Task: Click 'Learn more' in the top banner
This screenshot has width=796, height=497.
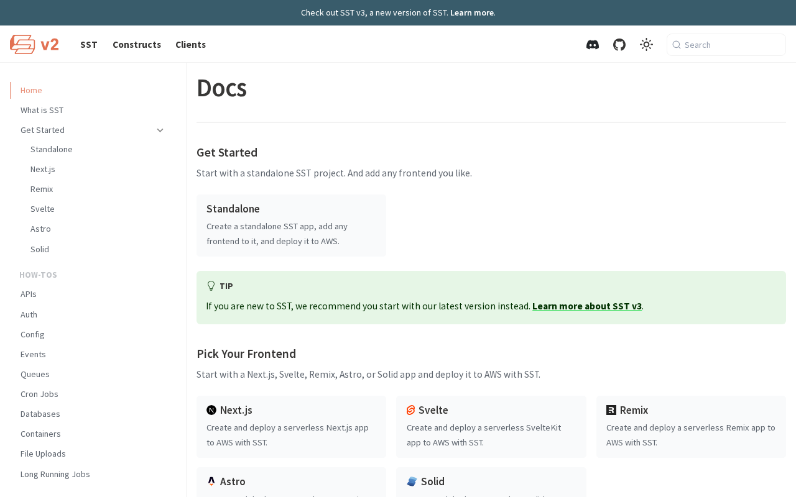Action: coord(471,12)
